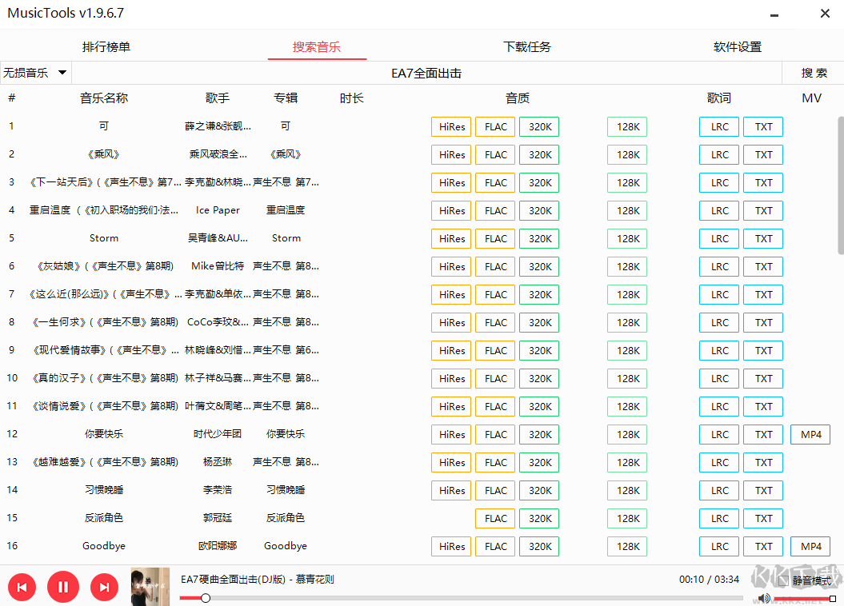Pause the currently playing song
The height and width of the screenshot is (606, 844).
point(63,586)
